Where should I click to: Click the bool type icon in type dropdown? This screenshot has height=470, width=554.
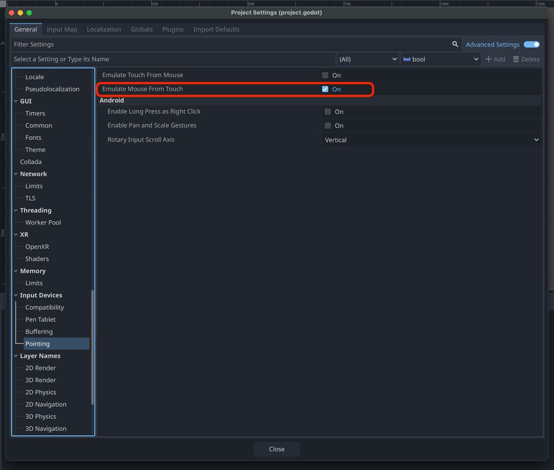coord(407,59)
